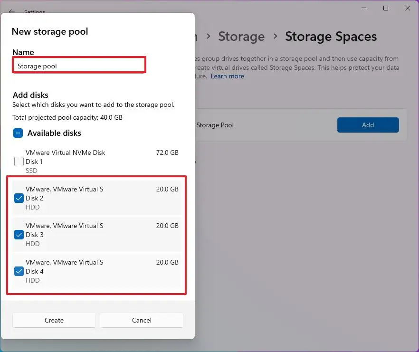Viewport: 419px width, 352px height.
Task: Click the back arrow to leave Storage Spaces
Action: (x=12, y=12)
